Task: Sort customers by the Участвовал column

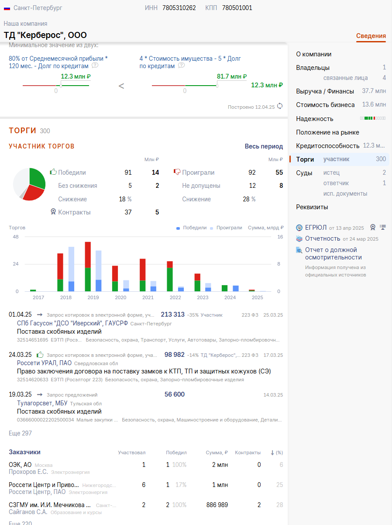Action: pos(132,452)
